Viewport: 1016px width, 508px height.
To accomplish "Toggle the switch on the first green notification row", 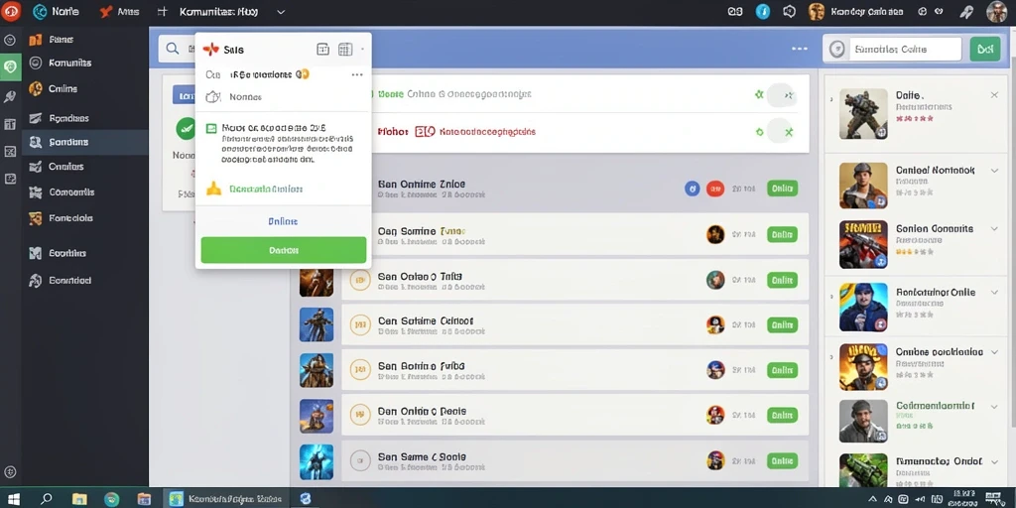I will [782, 95].
